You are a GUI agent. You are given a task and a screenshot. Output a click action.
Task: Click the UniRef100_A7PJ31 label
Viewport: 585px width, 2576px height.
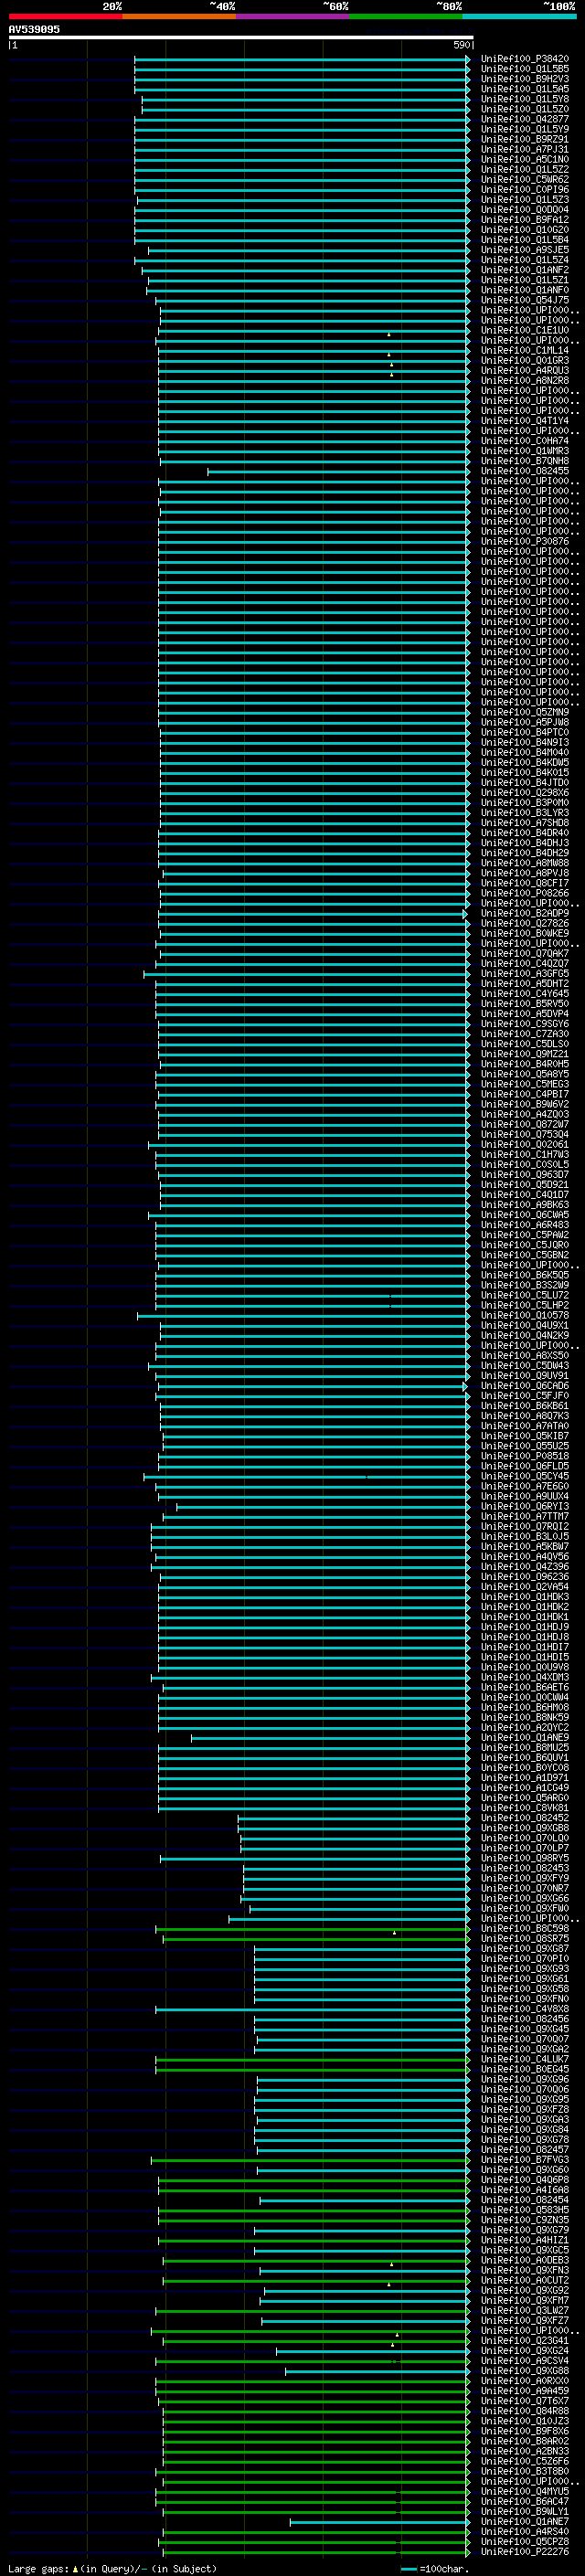coord(524,149)
